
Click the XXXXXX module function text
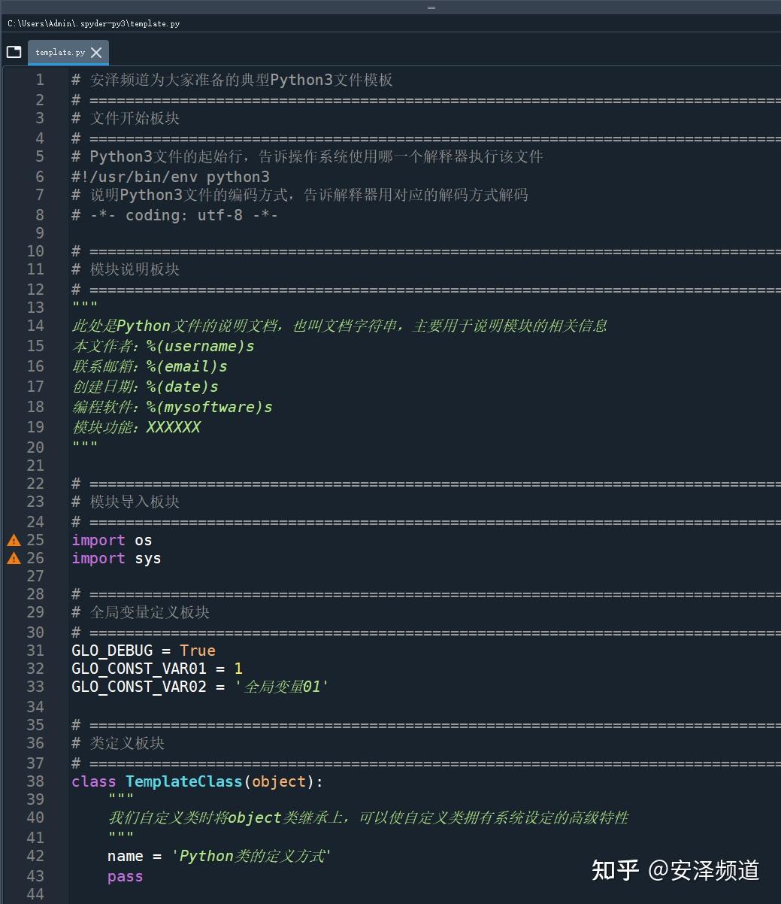click(174, 427)
